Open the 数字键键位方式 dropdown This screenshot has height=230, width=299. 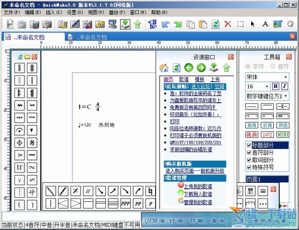[286, 96]
